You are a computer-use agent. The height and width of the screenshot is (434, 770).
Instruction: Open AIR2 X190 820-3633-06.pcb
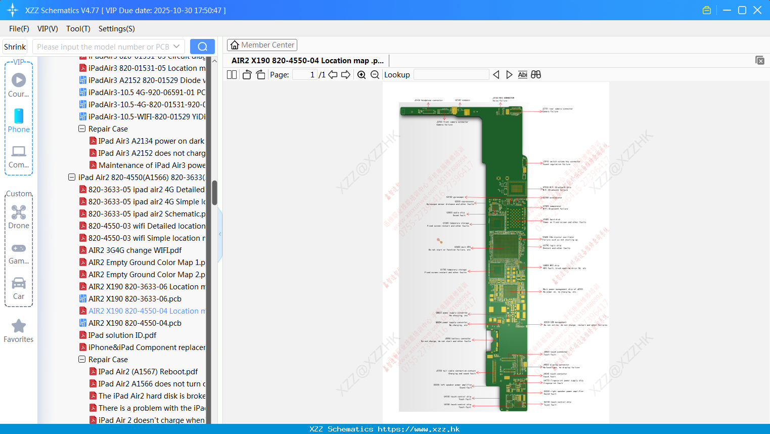pyautogui.click(x=130, y=299)
